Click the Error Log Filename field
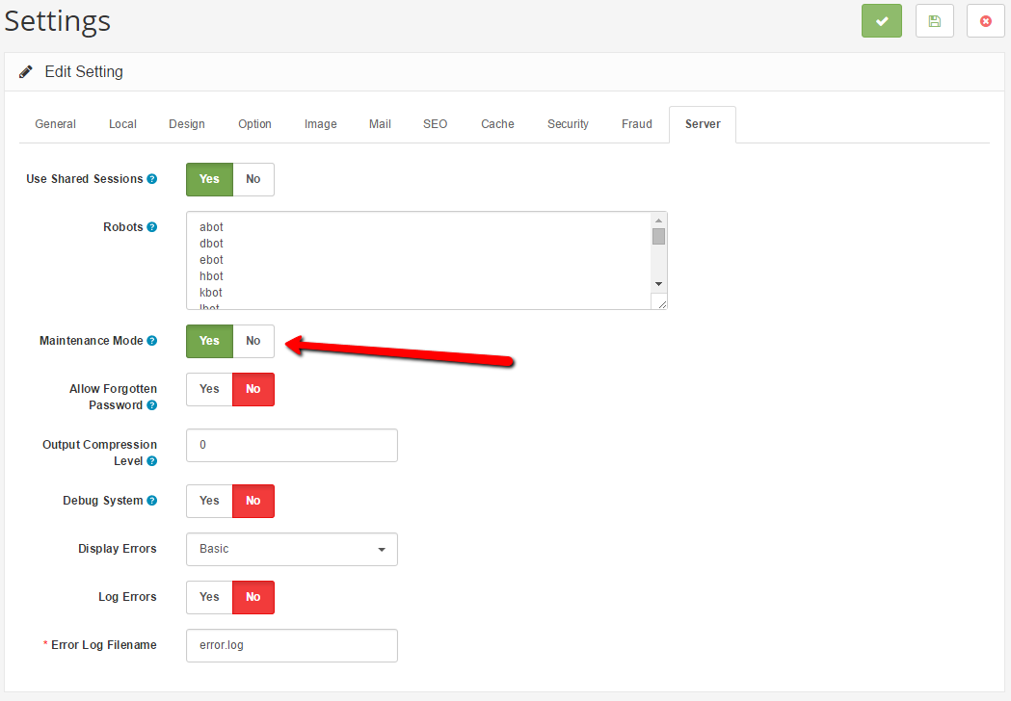This screenshot has height=701, width=1011. point(292,645)
